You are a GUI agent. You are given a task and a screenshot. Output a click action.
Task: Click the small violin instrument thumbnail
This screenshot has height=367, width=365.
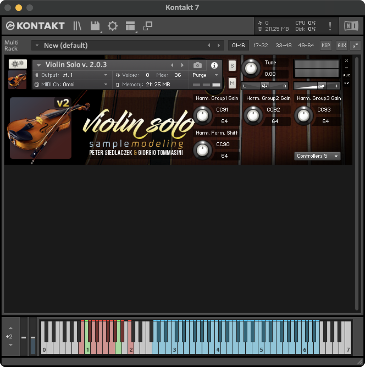pos(17,80)
